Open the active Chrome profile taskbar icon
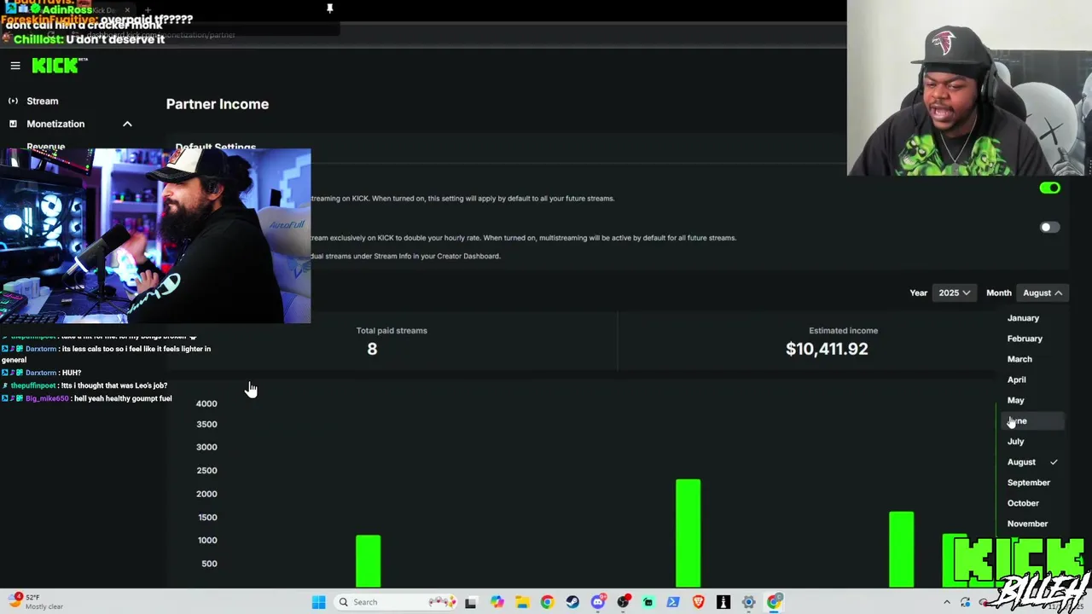 [774, 602]
